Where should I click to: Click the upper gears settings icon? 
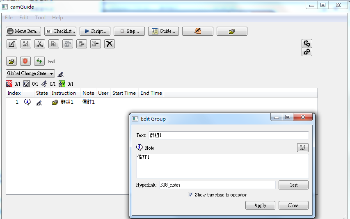(x=307, y=43)
